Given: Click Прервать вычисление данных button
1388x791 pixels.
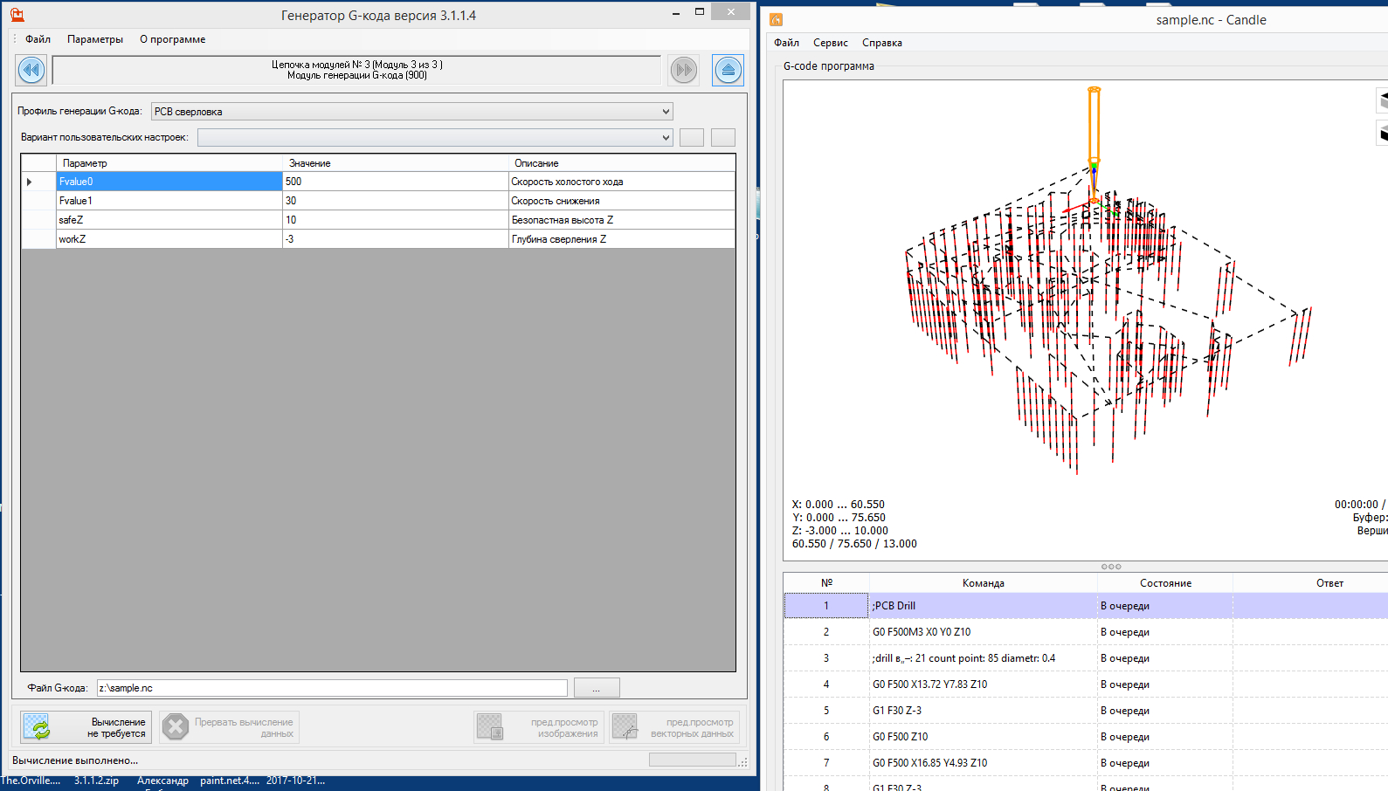Looking at the screenshot, I should [x=229, y=727].
